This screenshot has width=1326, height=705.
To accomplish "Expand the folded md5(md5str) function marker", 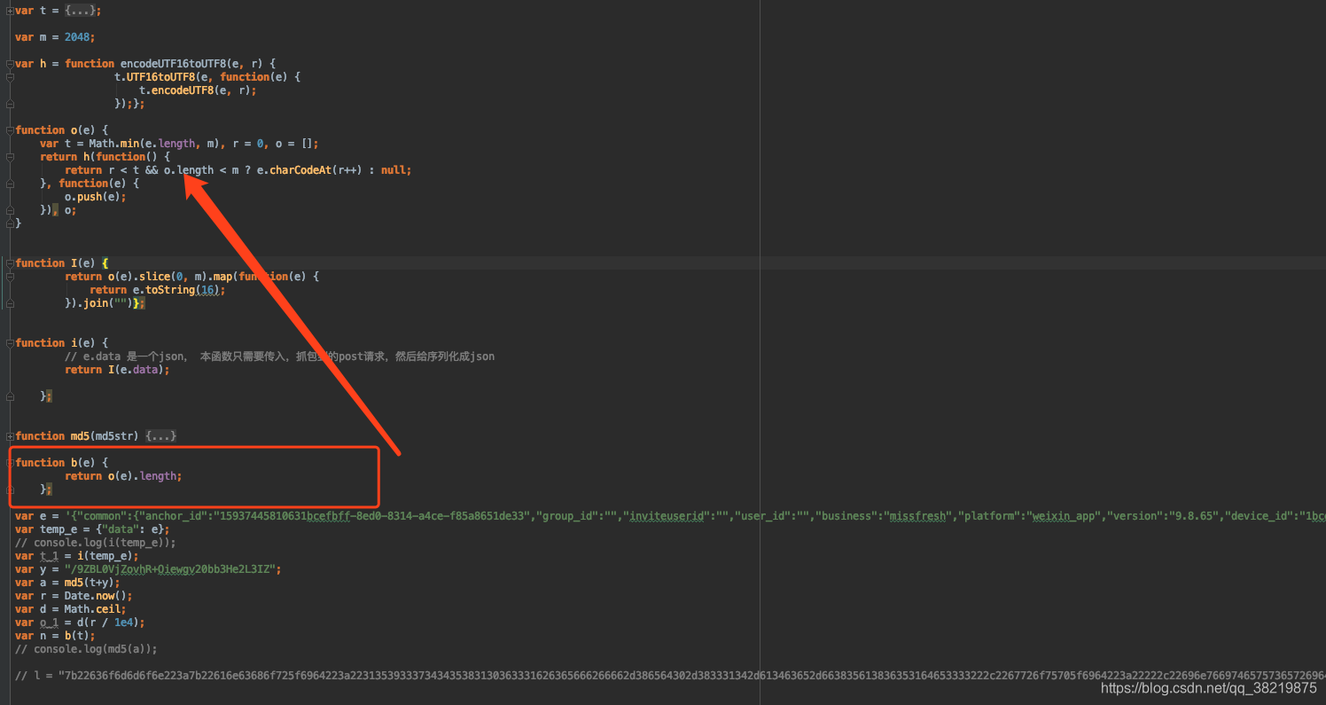I will (x=10, y=436).
